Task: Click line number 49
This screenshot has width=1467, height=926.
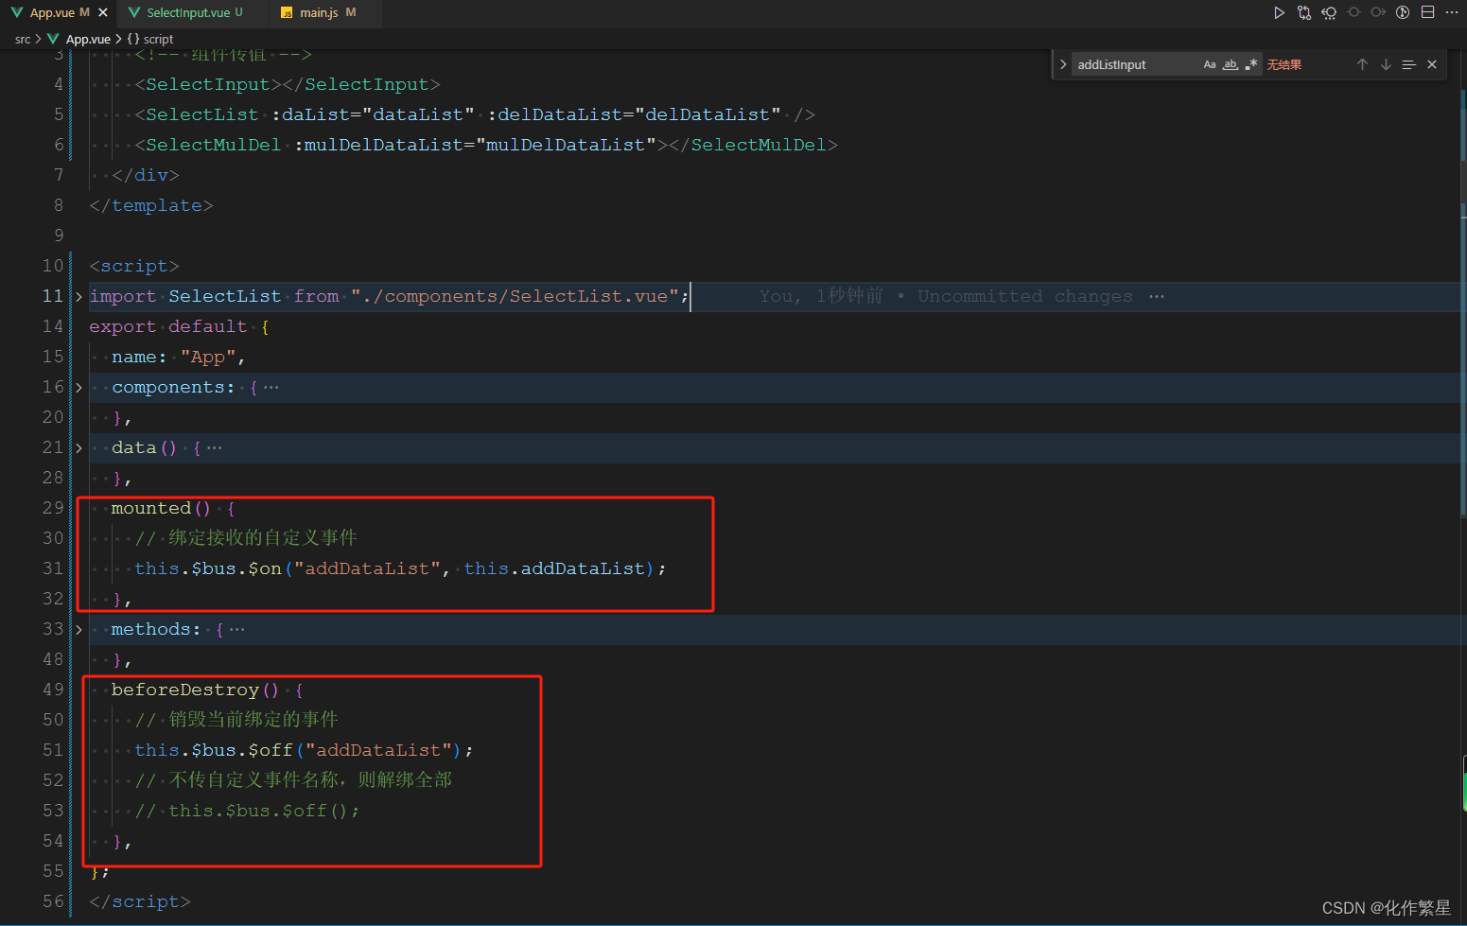Action: coord(53,690)
